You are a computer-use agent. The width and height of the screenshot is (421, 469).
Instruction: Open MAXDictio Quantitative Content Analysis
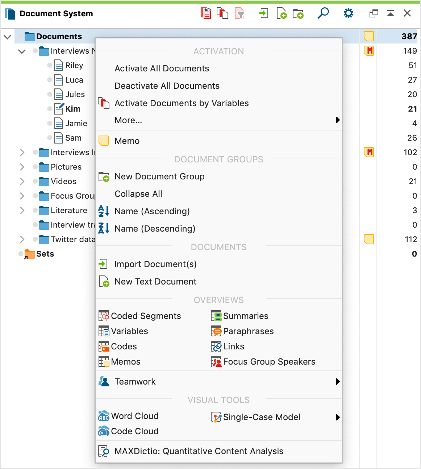[198, 451]
